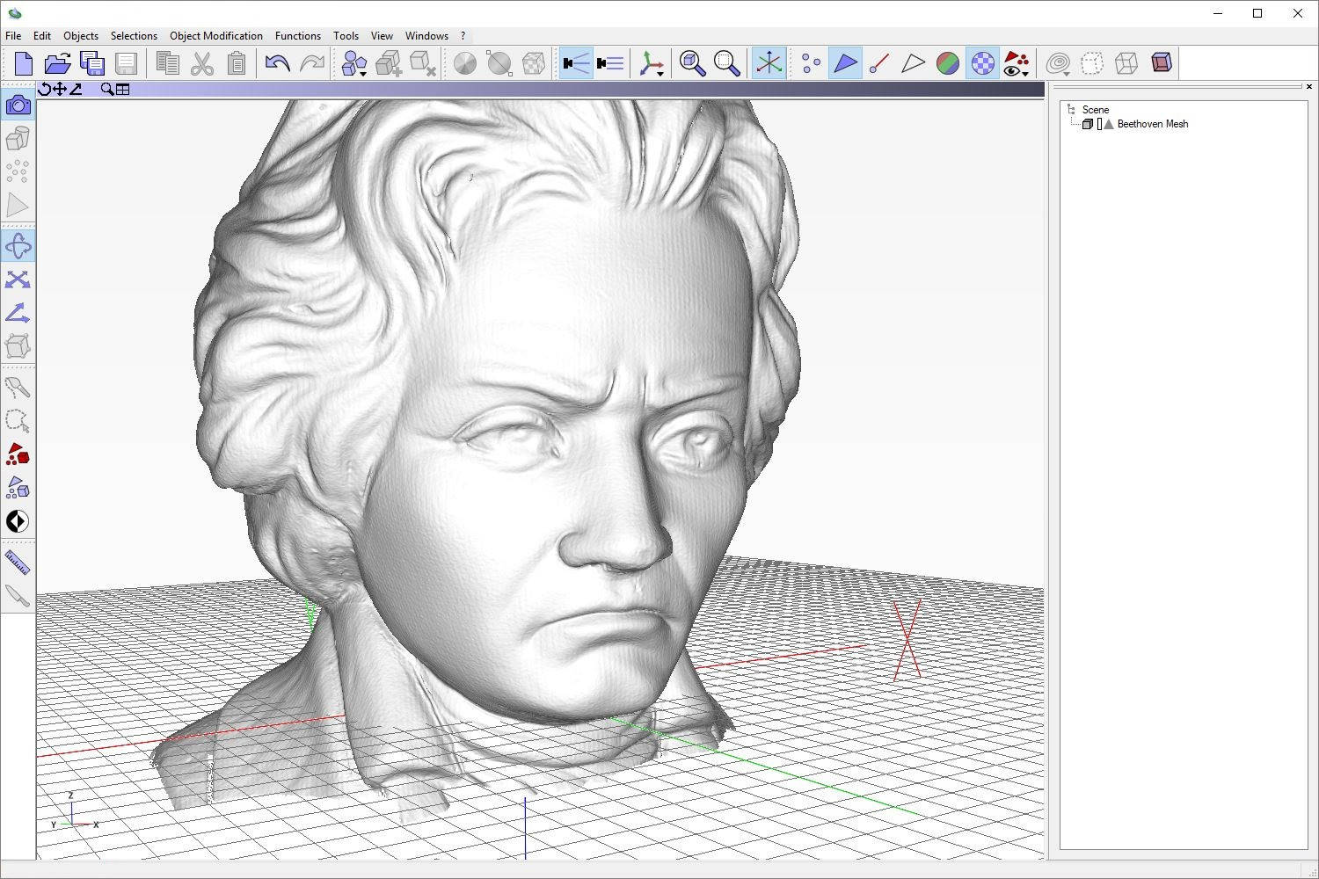1319x879 pixels.
Task: Toggle orthographic projection camera icon
Action: coord(610,63)
